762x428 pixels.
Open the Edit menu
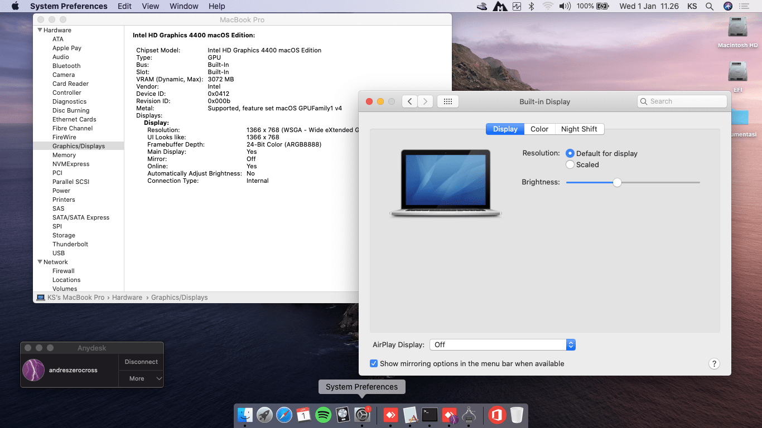pos(125,6)
